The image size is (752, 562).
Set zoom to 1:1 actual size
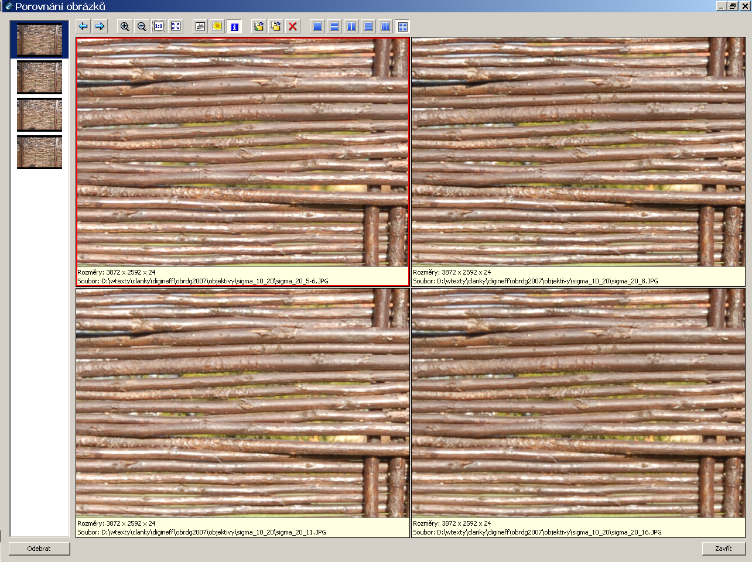(x=159, y=26)
